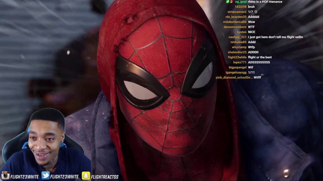The height and width of the screenshot is (181, 323).
Task: Click the username lopez771
Action: [240, 62]
